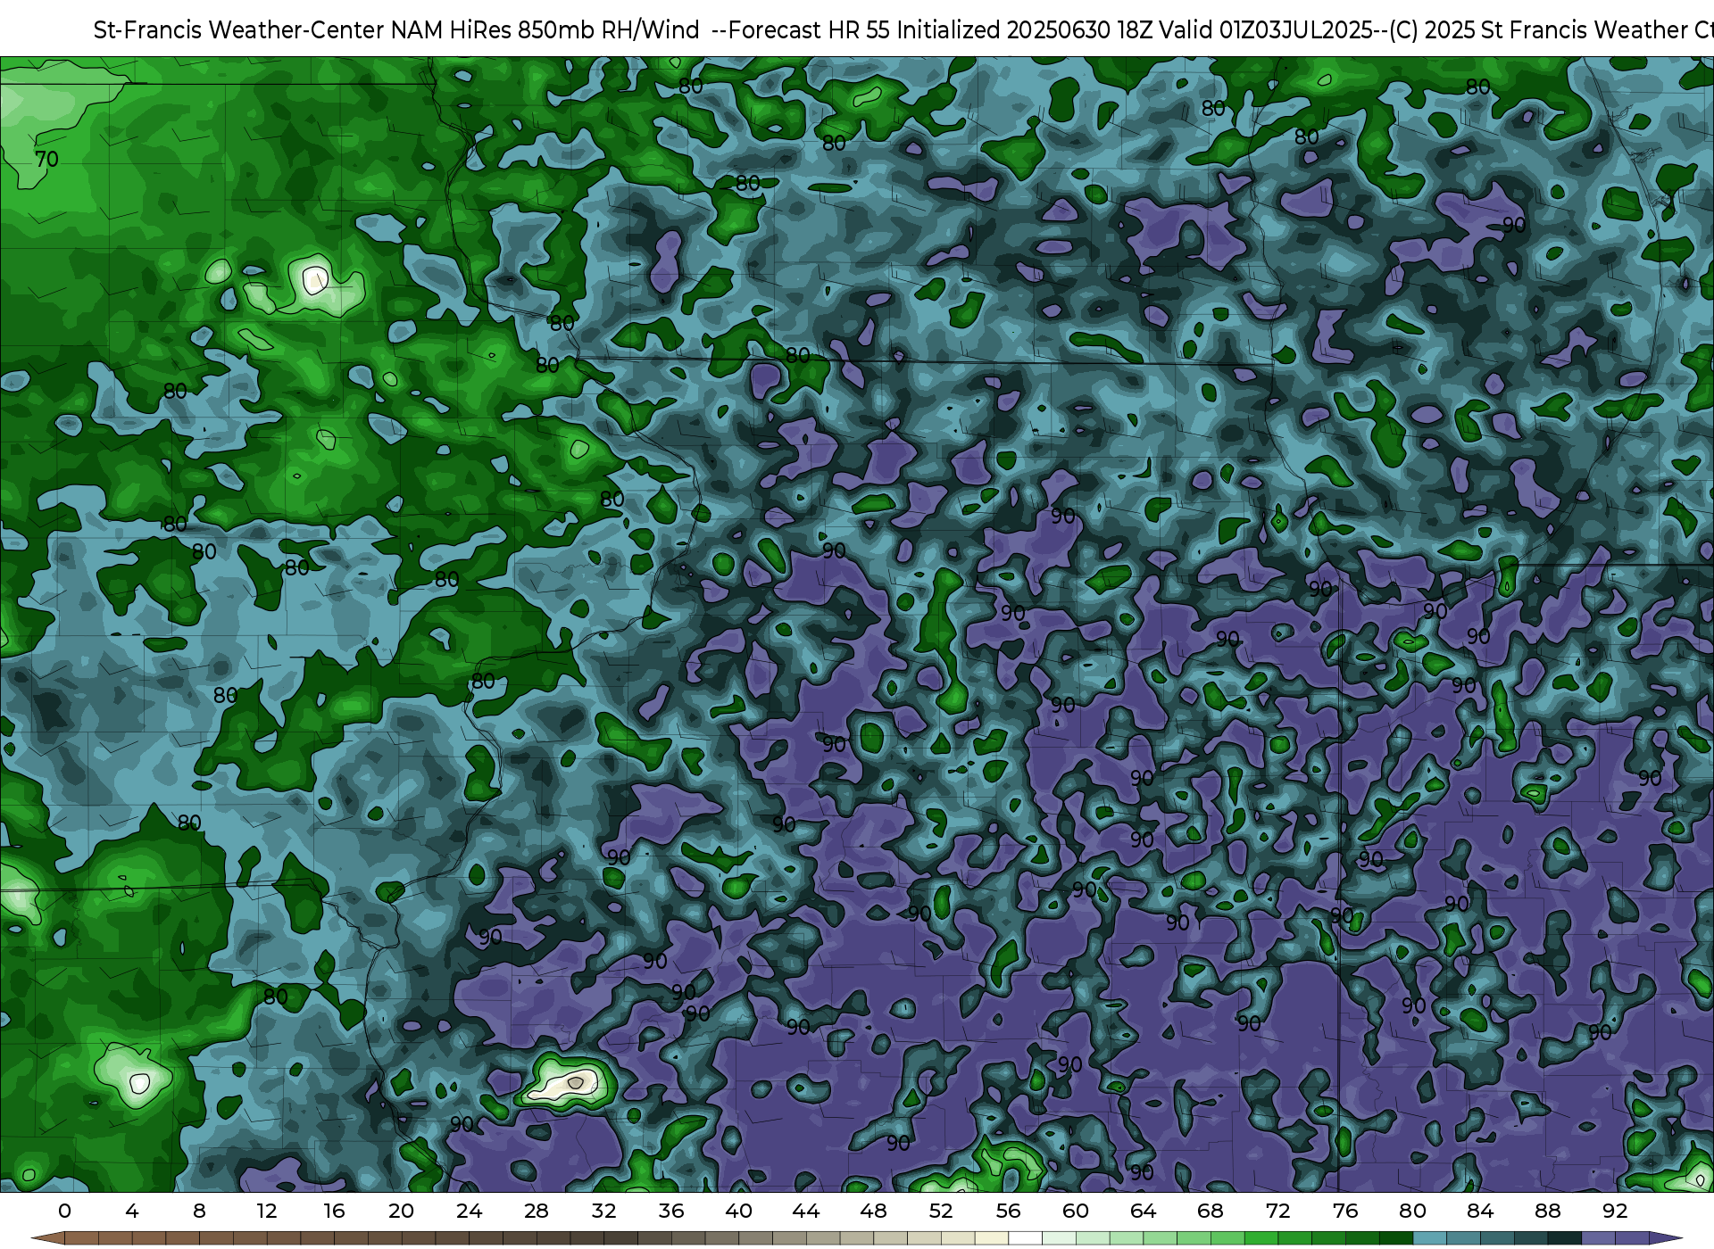Click the colorbar label '8'
Image resolution: width=1714 pixels, height=1249 pixels.
199,1211
